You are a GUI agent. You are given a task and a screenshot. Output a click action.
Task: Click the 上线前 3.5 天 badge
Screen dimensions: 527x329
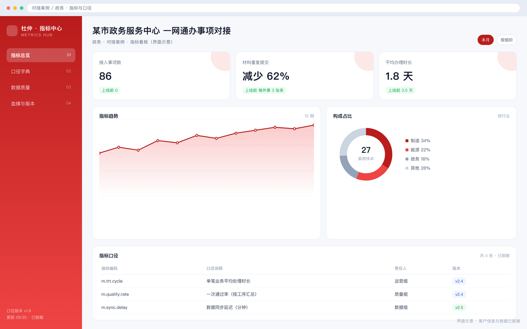pos(400,90)
